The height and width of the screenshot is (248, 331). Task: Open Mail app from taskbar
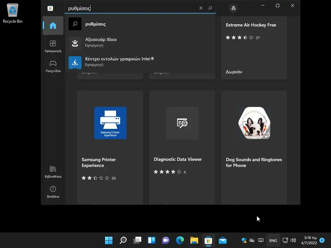tap(222, 240)
